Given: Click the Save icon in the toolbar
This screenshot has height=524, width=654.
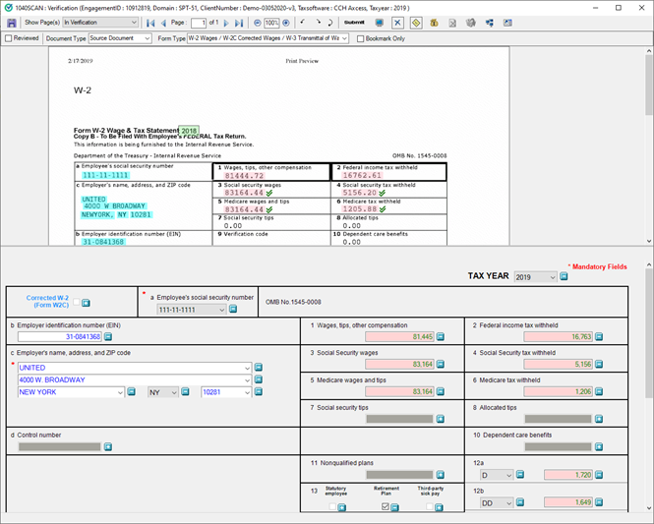Looking at the screenshot, I should [12, 22].
